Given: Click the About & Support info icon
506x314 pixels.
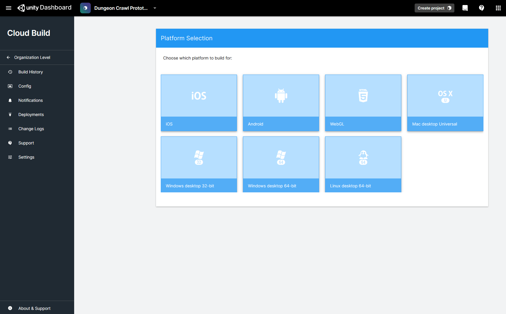Looking at the screenshot, I should (10, 308).
